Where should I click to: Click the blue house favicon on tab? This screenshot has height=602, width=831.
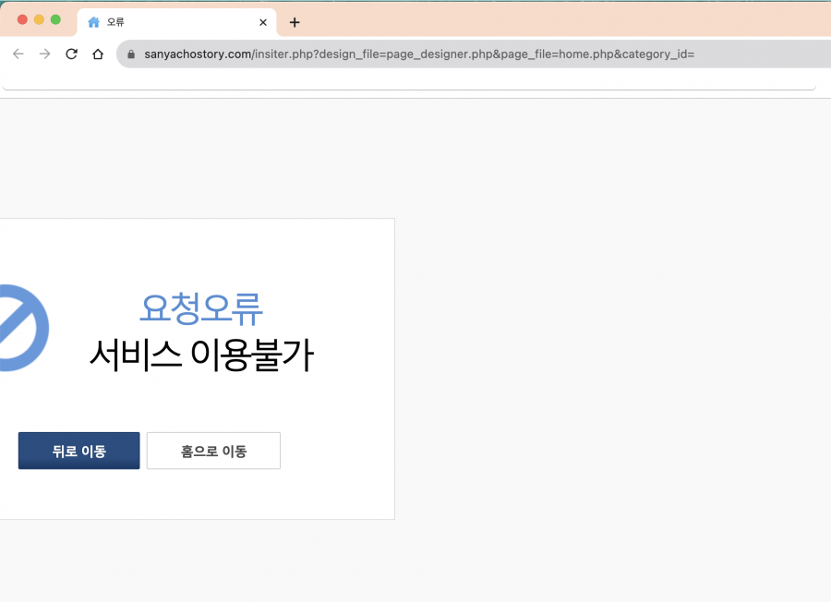pos(93,22)
